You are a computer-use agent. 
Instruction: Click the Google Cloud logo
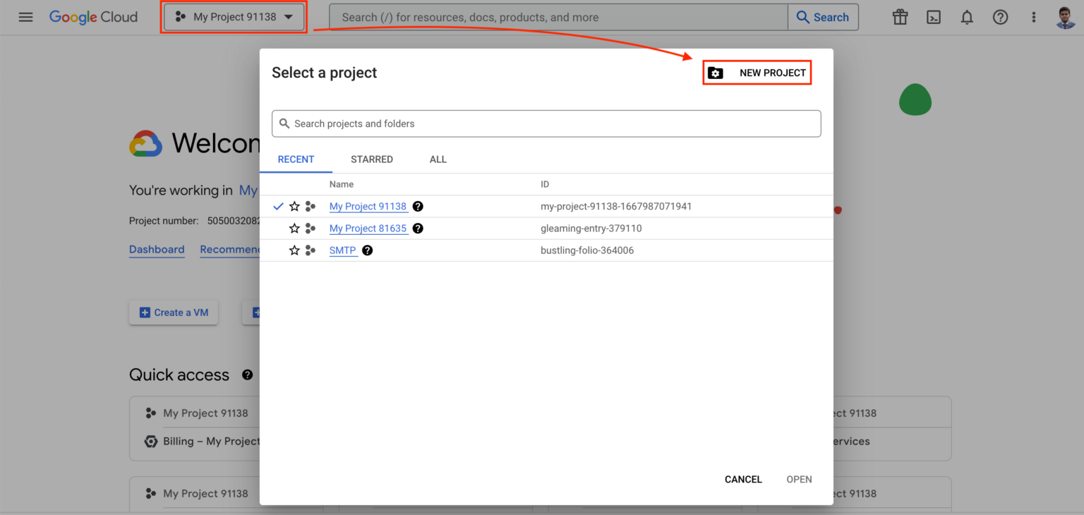tap(93, 17)
